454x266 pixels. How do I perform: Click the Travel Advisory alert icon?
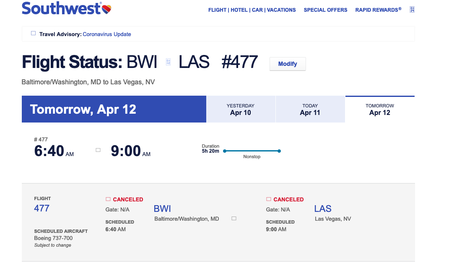pyautogui.click(x=34, y=34)
